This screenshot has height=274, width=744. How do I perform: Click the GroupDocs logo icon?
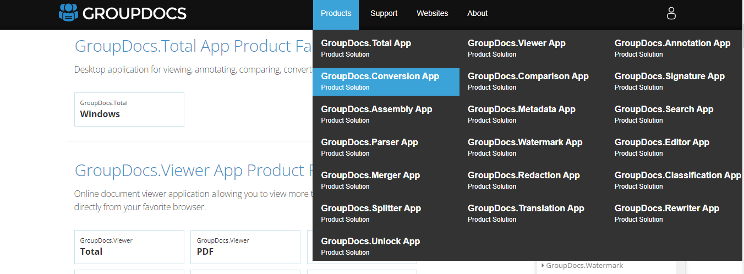click(x=68, y=13)
